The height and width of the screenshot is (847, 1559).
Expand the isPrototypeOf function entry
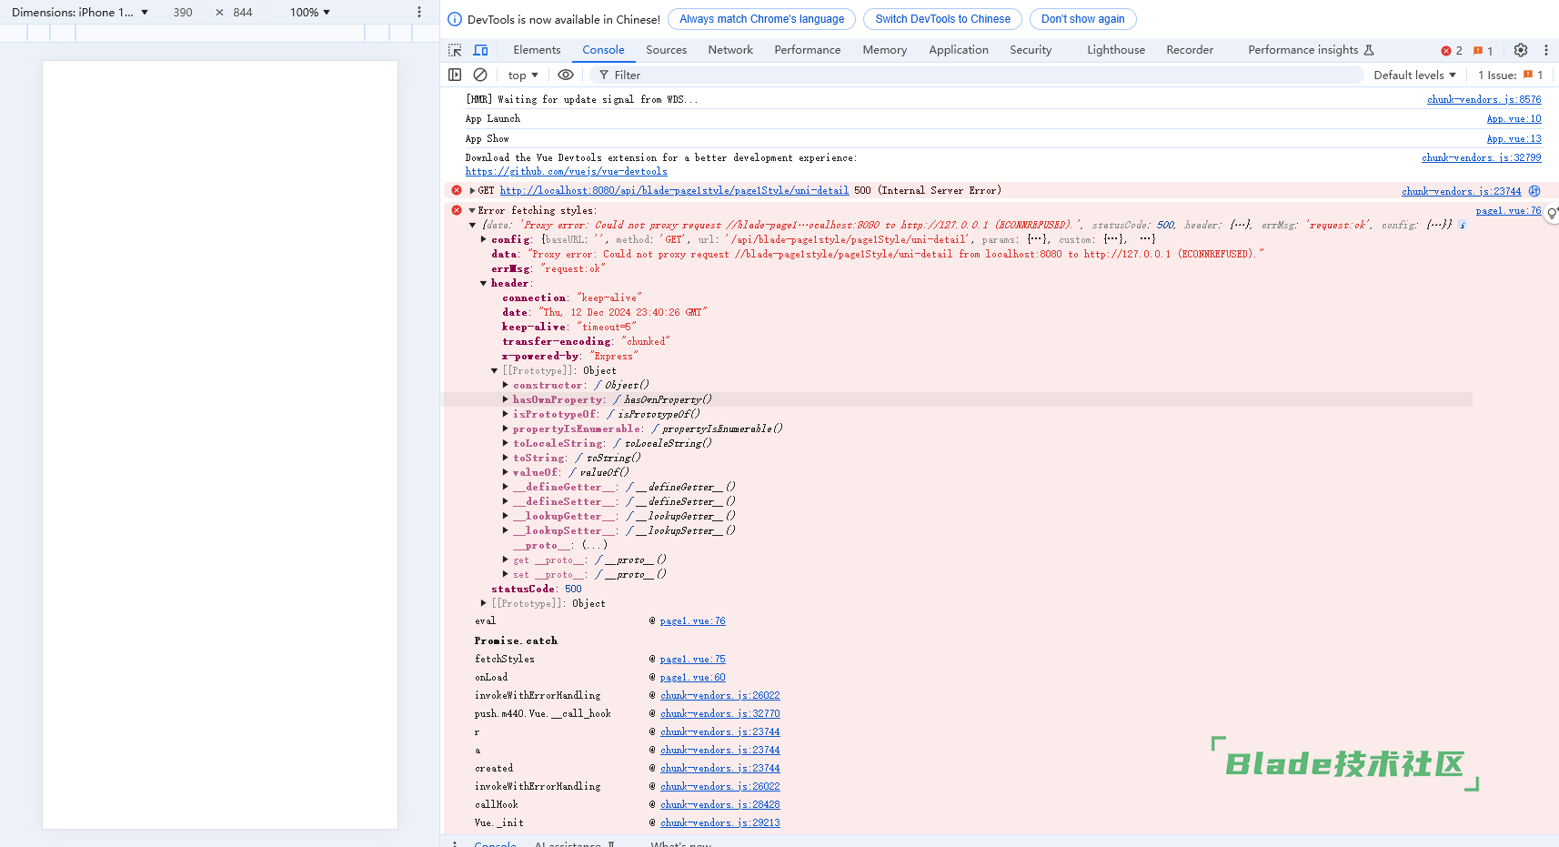tap(506, 414)
